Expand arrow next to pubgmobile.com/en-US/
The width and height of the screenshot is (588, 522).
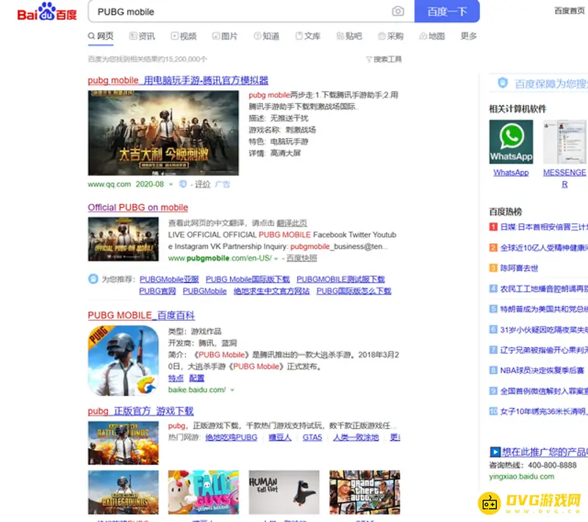click(276, 258)
